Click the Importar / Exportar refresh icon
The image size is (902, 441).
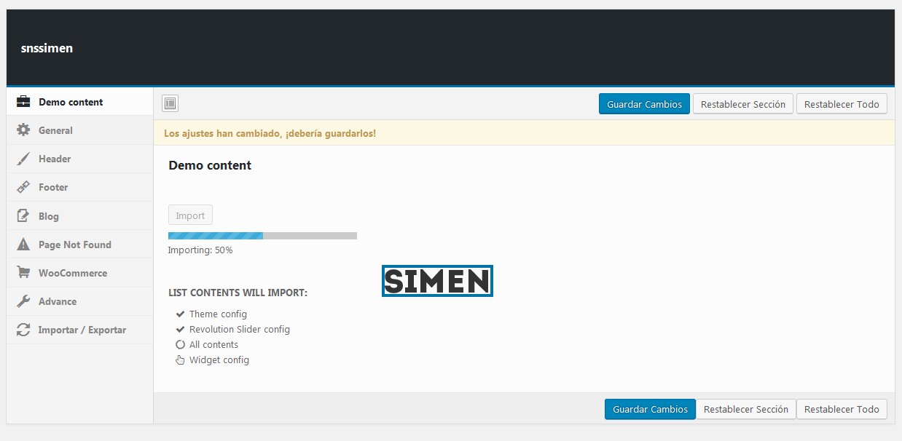23,330
